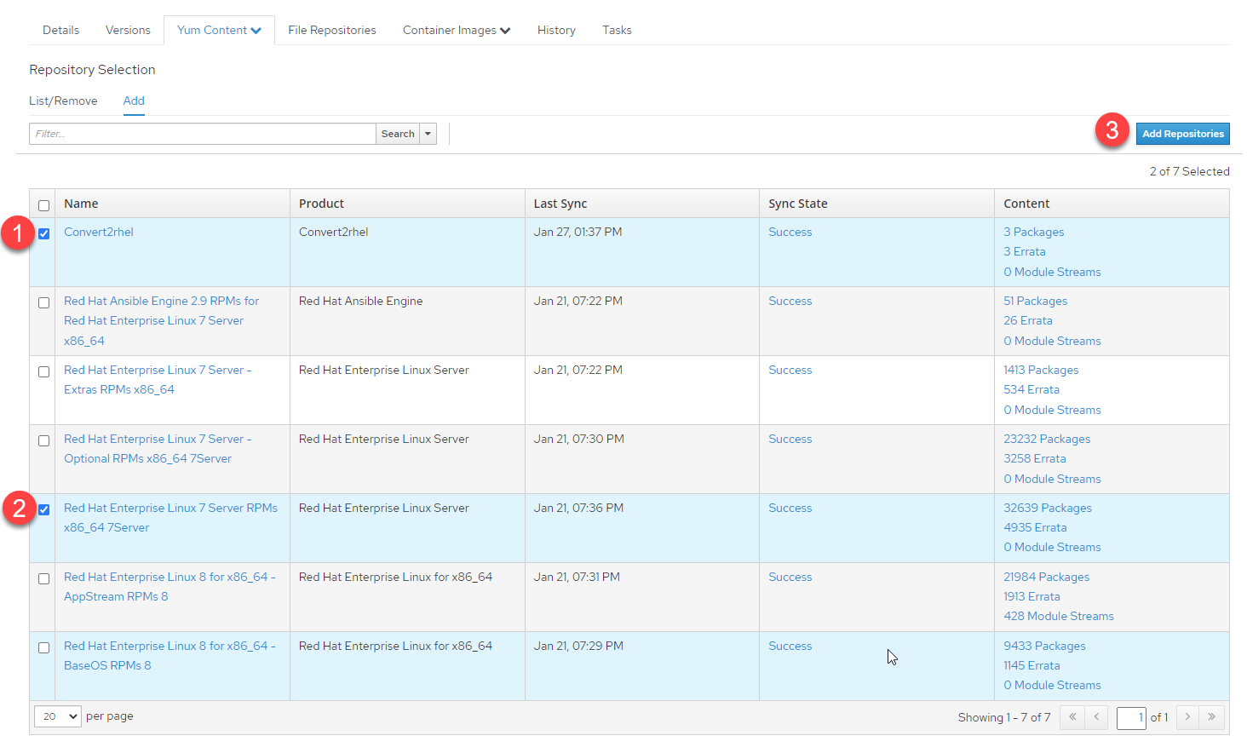Viewport: 1247px width, 753px height.
Task: Open the Container Images dropdown tab
Action: click(x=456, y=31)
